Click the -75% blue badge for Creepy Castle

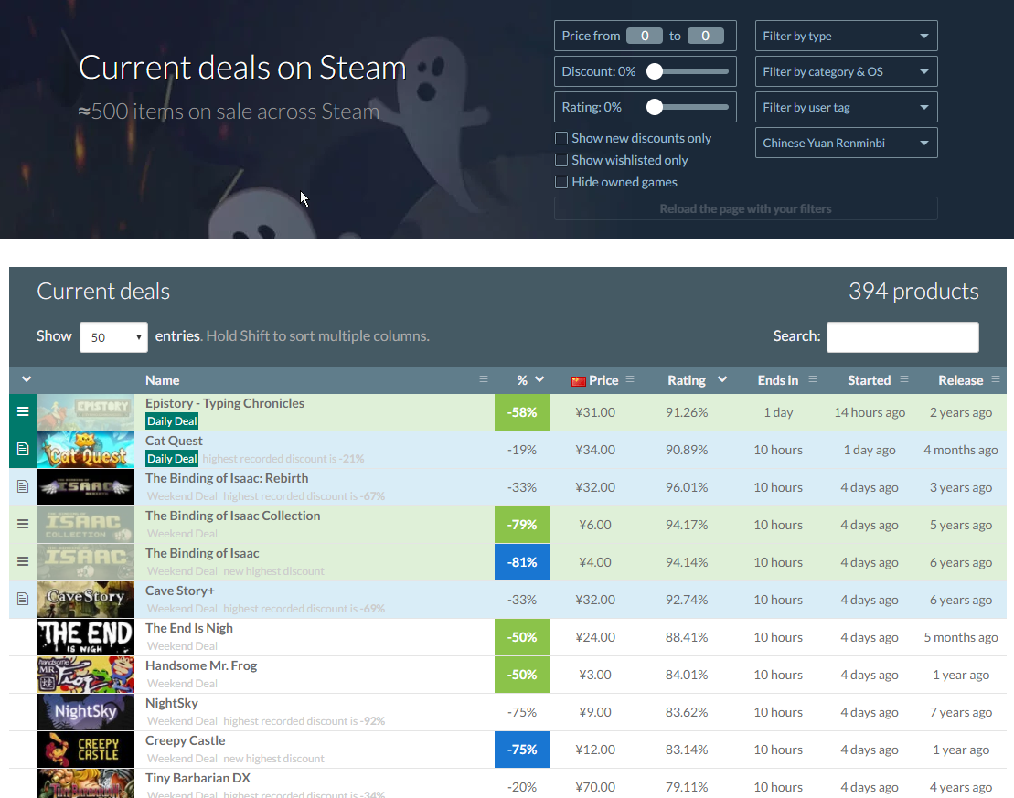[522, 750]
